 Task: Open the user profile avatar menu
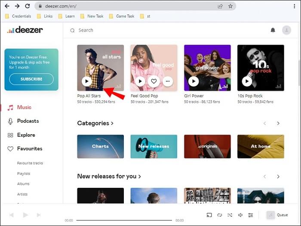pyautogui.click(x=286, y=30)
